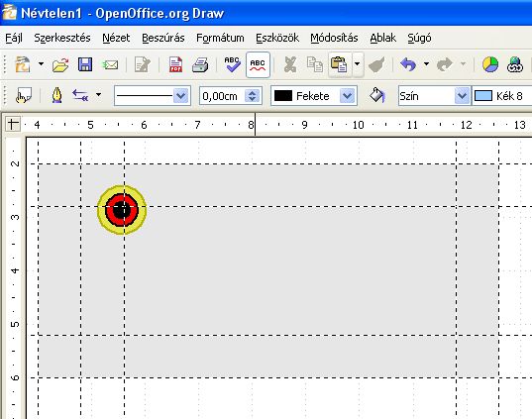The height and width of the screenshot is (419, 532).
Task: Click the Print file directly icon
Action: [200, 64]
